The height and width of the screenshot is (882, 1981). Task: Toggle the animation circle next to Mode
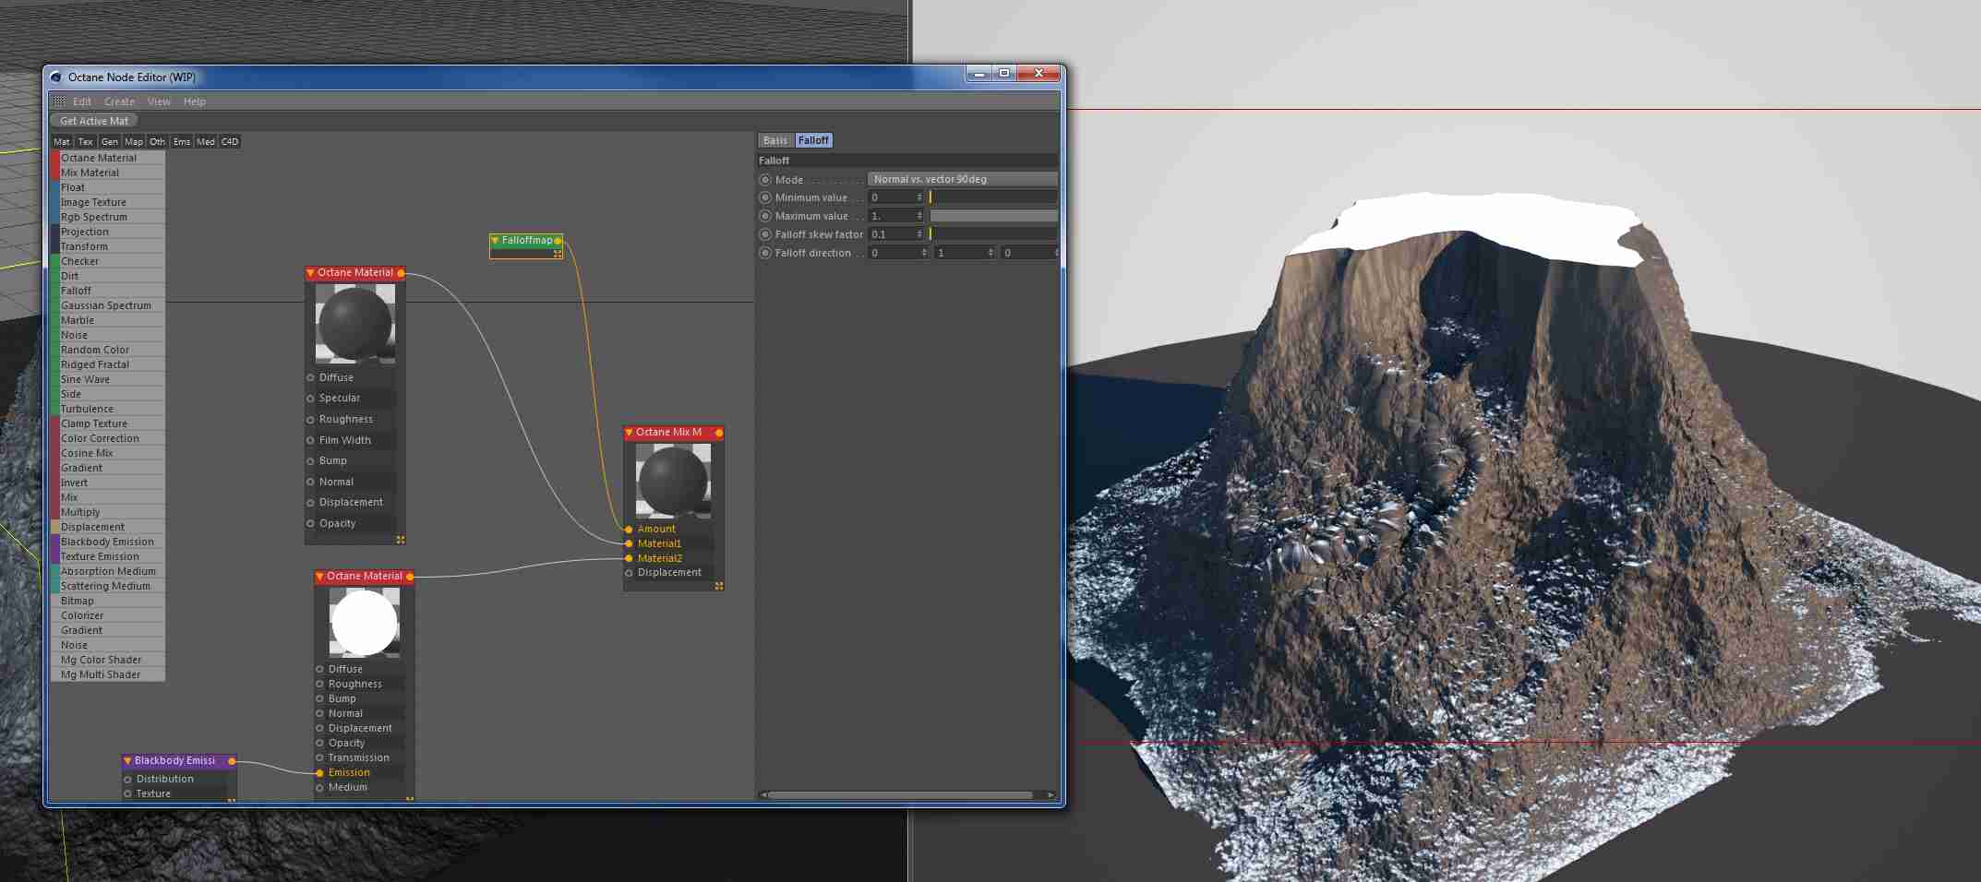pos(765,180)
